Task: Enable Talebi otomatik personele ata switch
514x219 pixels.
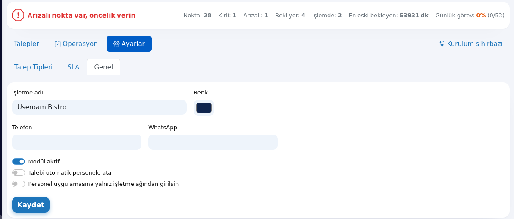Action: tap(19, 173)
